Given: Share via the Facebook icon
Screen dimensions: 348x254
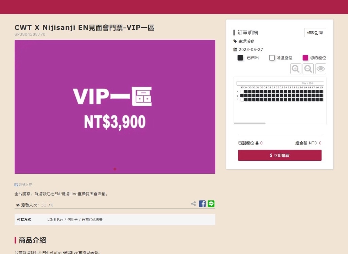Looking at the screenshot, I should [202, 204].
